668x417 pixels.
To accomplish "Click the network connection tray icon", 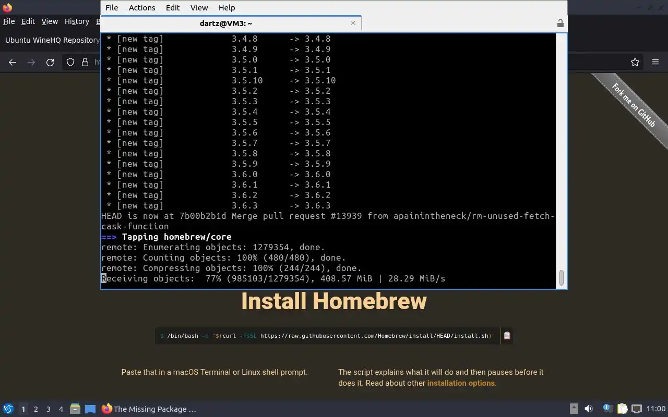I will 637,409.
